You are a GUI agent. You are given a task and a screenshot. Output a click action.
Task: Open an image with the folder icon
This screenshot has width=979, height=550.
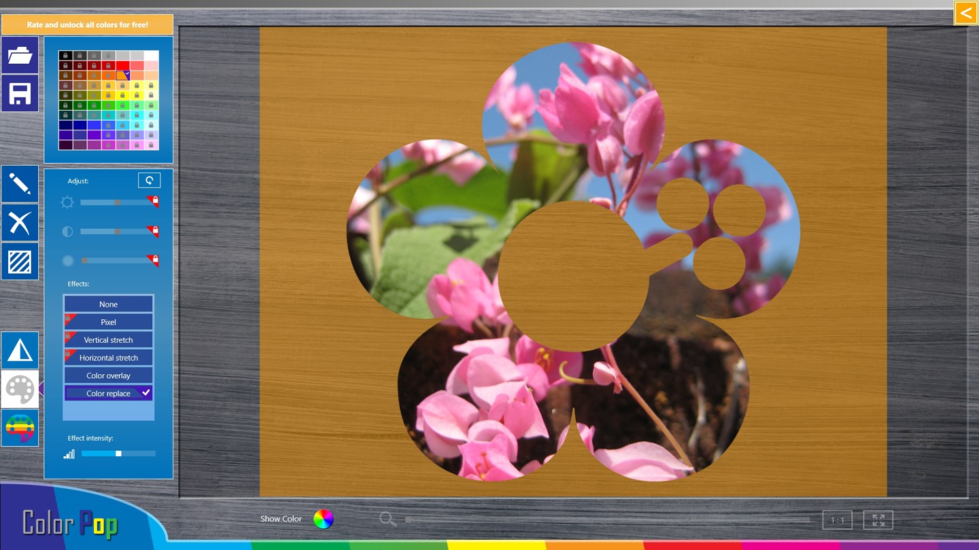click(x=20, y=56)
